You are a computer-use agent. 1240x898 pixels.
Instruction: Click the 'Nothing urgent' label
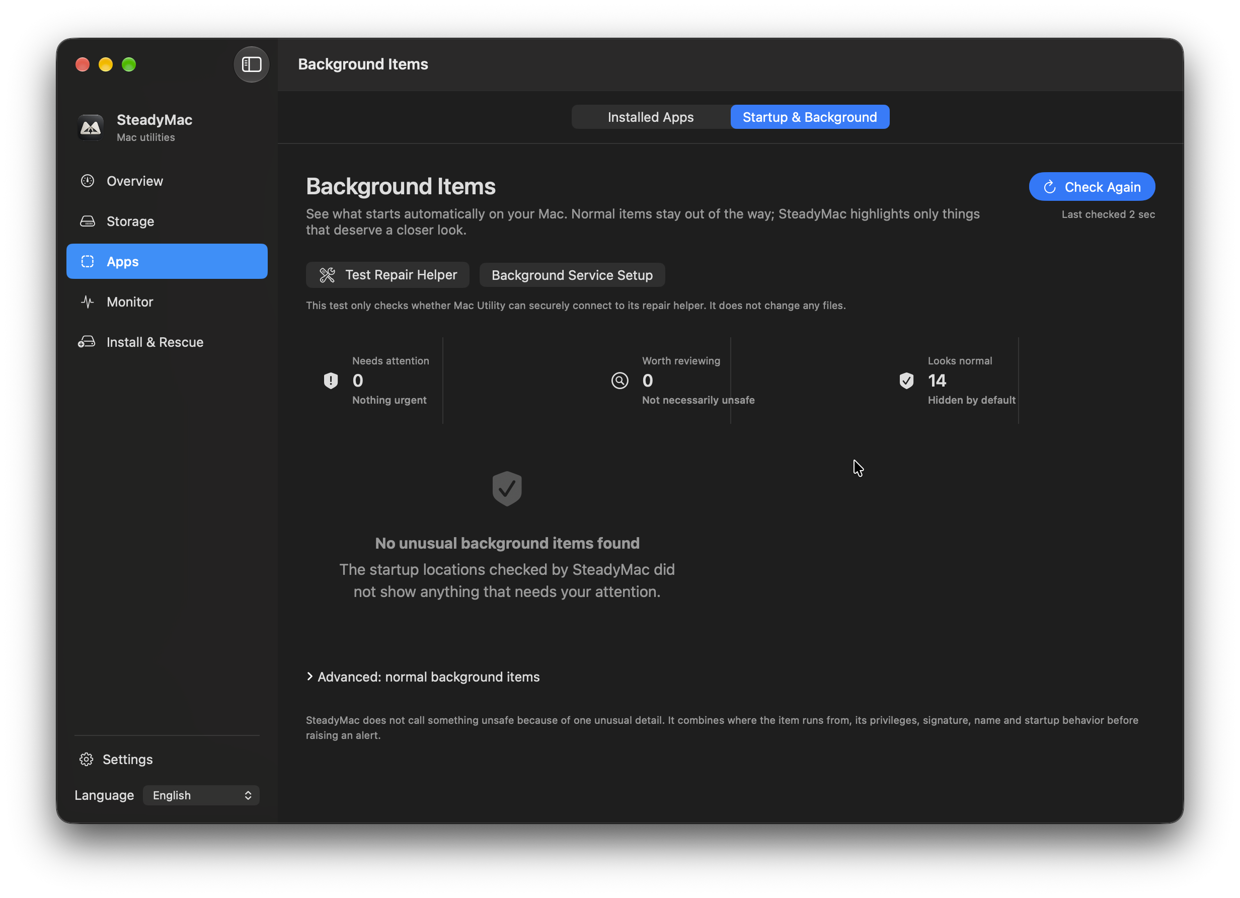(389, 400)
